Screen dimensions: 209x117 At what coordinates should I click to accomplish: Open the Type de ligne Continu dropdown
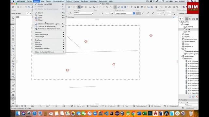(x=83, y=13)
